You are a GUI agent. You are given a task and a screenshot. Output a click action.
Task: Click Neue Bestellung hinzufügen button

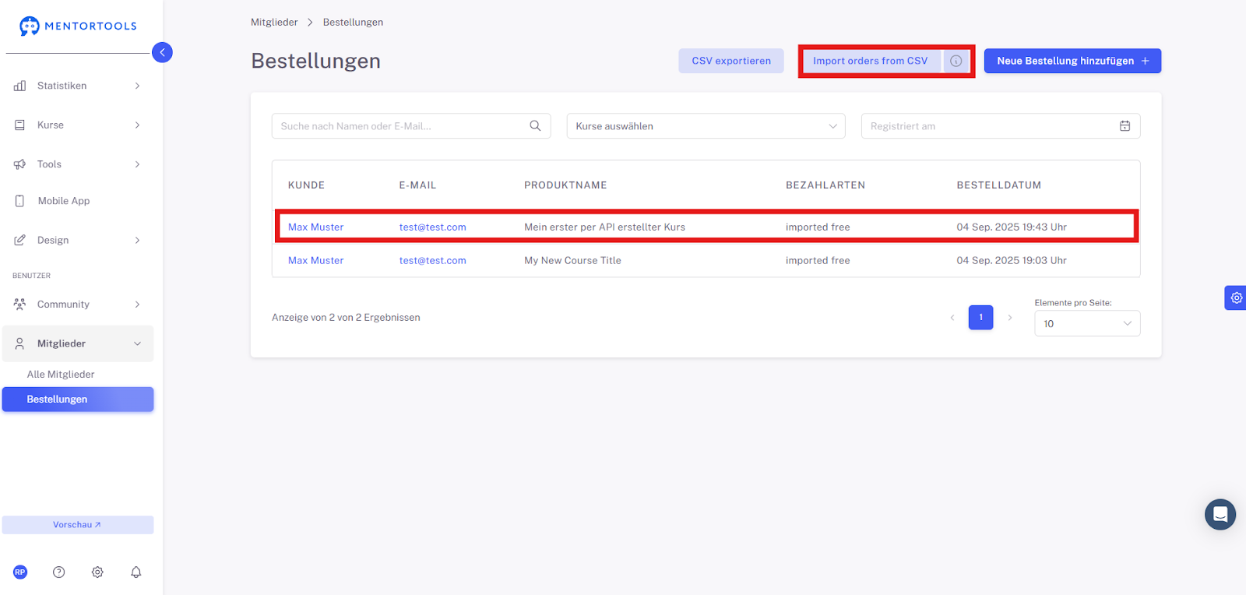point(1072,61)
